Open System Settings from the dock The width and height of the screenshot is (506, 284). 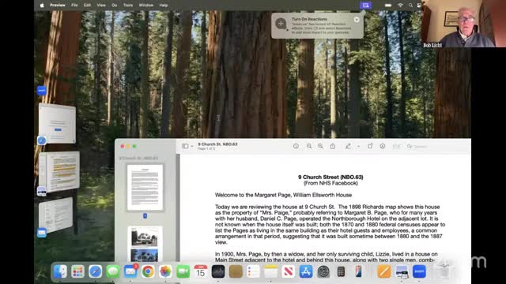click(323, 271)
